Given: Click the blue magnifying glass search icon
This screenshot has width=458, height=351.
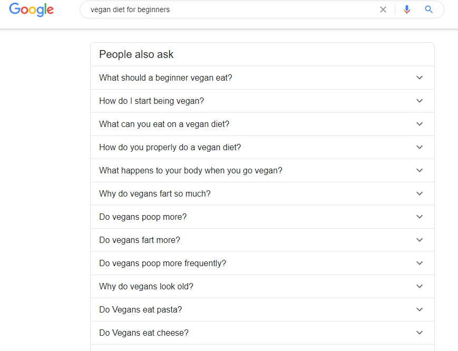Looking at the screenshot, I should click(428, 9).
